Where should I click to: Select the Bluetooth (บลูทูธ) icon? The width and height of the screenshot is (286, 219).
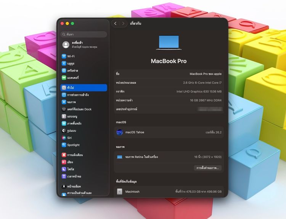[x=64, y=64]
